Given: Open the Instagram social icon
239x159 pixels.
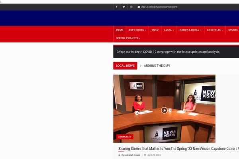Looking at the screenshot, I should click(131, 7).
